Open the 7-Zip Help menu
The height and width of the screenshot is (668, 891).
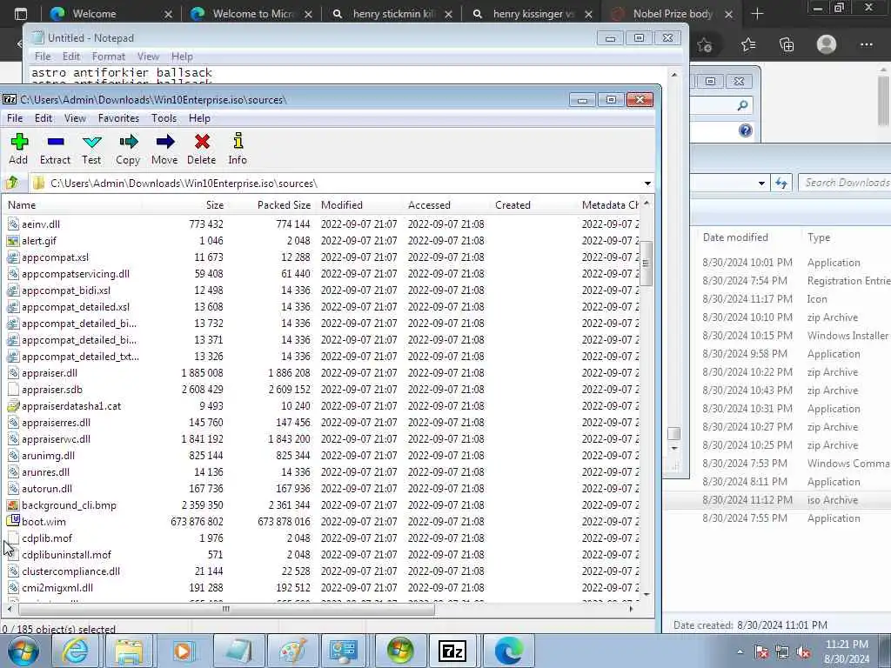click(199, 118)
